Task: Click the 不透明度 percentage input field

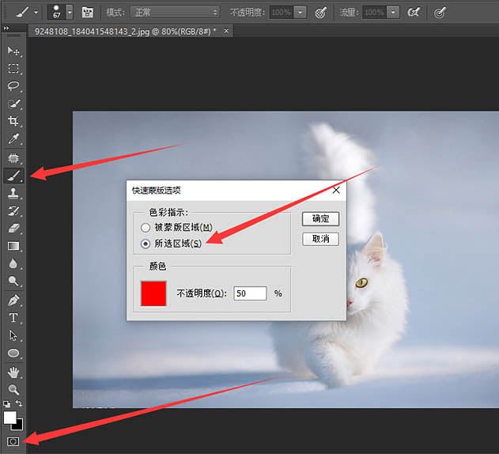Action: coord(250,293)
